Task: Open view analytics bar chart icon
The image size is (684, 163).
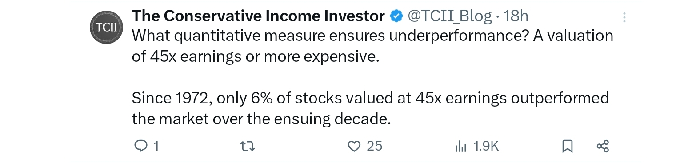Action: (461, 146)
